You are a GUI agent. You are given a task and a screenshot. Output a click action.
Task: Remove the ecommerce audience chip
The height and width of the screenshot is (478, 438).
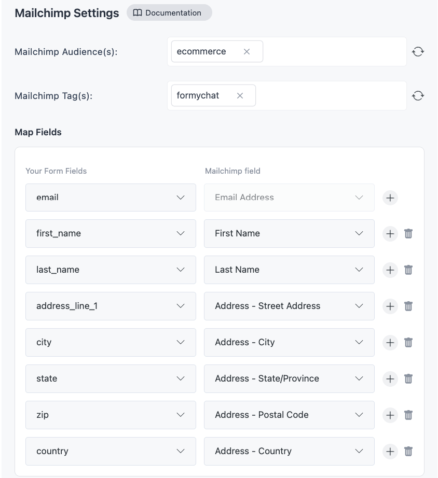(247, 52)
